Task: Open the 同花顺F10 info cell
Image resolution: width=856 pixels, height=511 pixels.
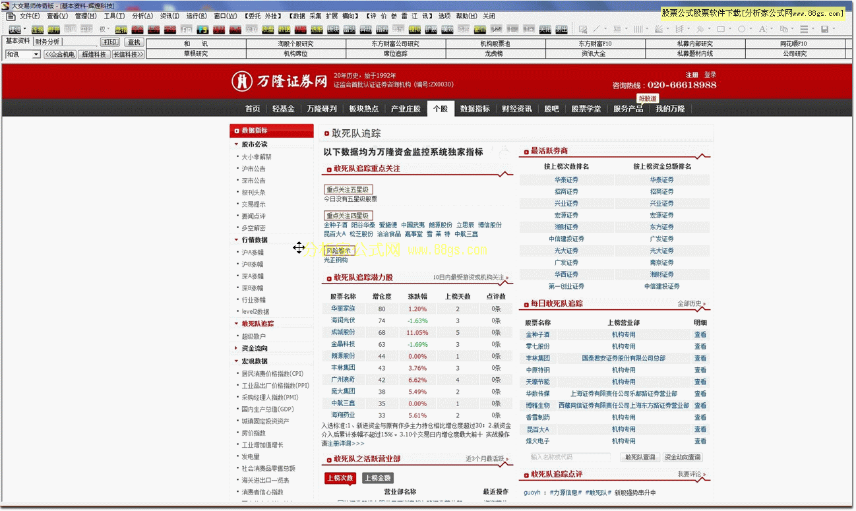Action: 794,44
